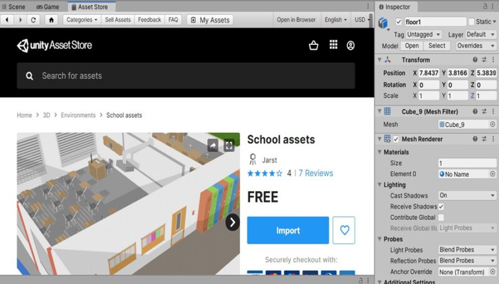
Task: Go to Environments breadcrumb link
Action: pos(78,115)
